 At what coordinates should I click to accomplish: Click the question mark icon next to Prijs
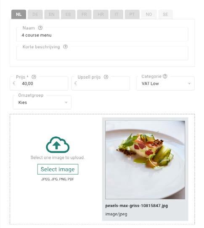point(34,77)
